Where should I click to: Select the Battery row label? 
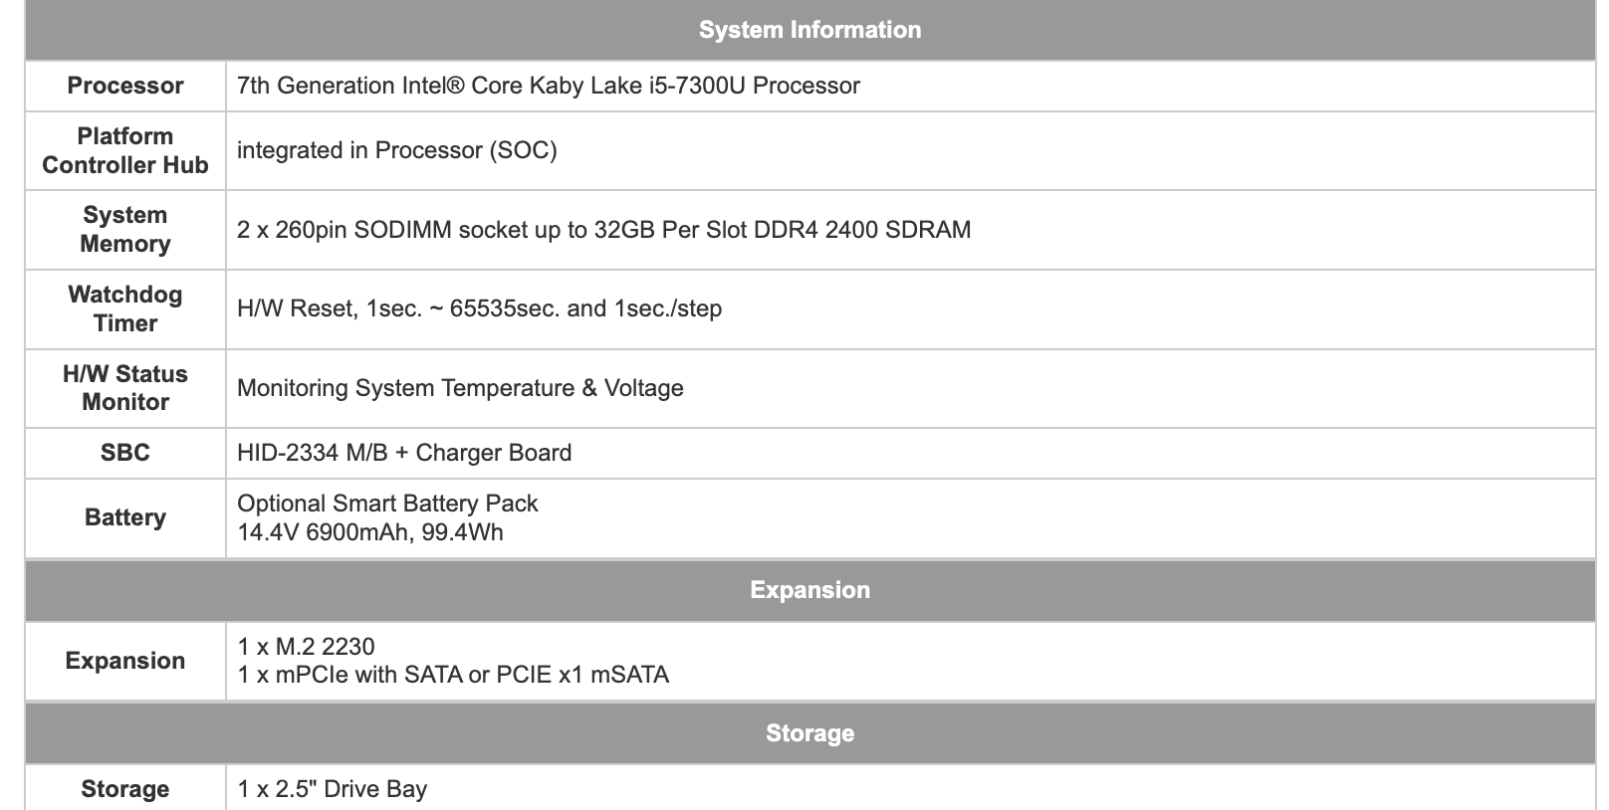tap(125, 517)
